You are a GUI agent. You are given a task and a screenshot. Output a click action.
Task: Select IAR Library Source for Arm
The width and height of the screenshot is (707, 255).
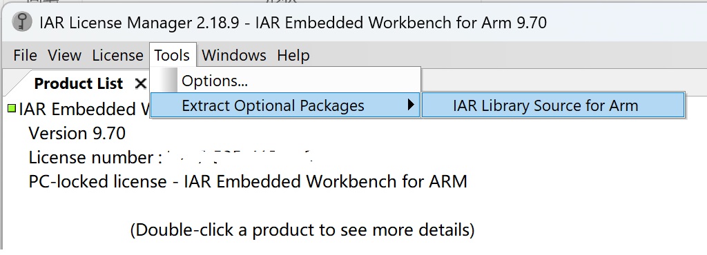[553, 105]
